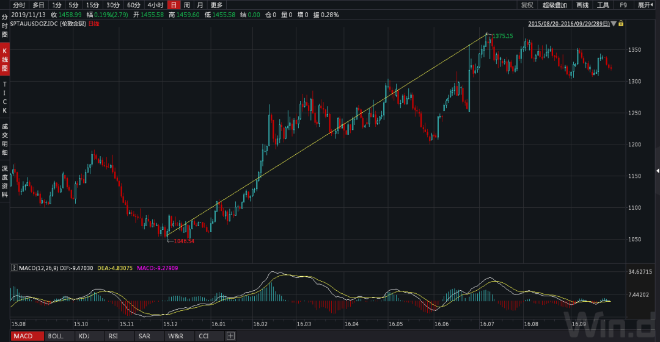This screenshot has height=342, width=660.
Task: Open the 成交明细 sidebar view
Action: click(5, 139)
